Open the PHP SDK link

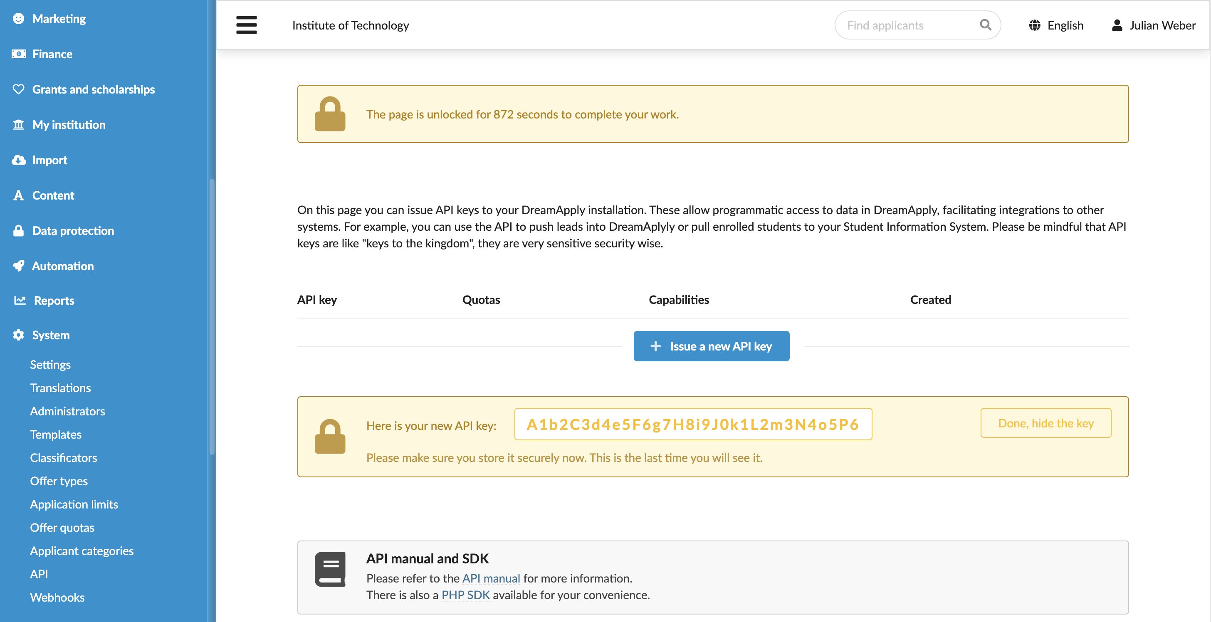coord(465,595)
